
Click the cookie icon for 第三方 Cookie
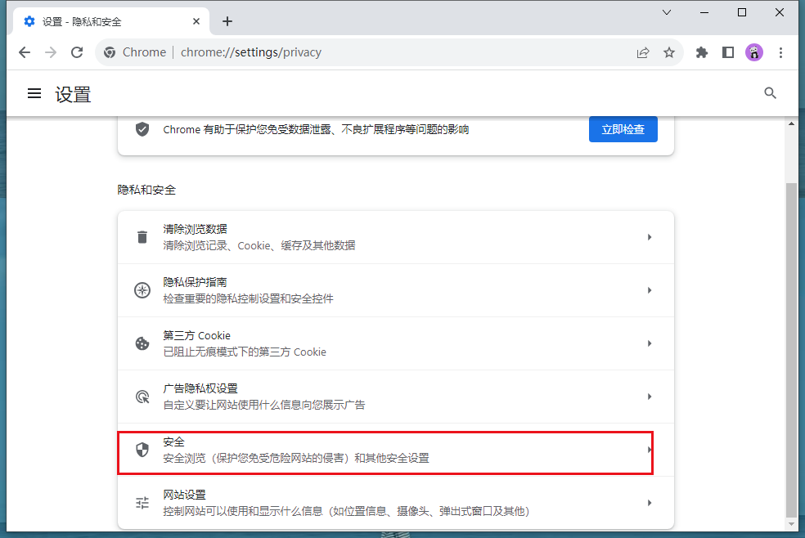[142, 343]
